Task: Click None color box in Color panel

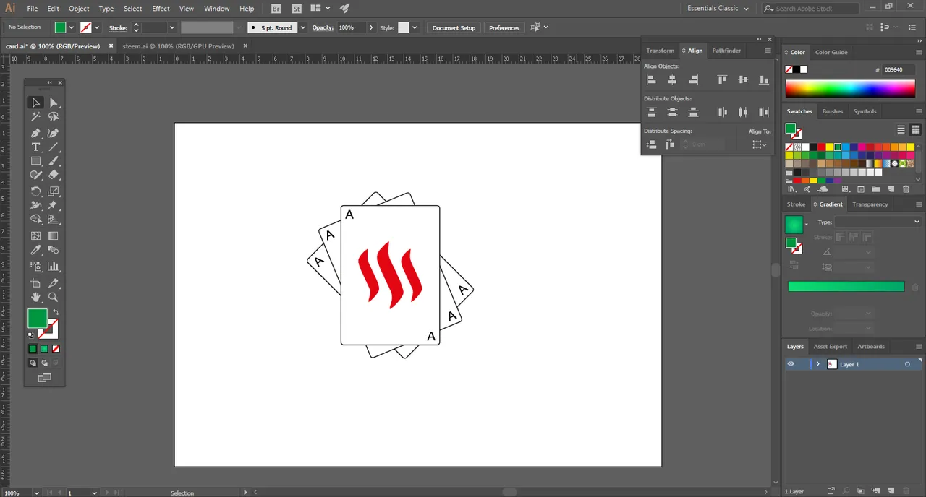Action: pyautogui.click(x=789, y=69)
